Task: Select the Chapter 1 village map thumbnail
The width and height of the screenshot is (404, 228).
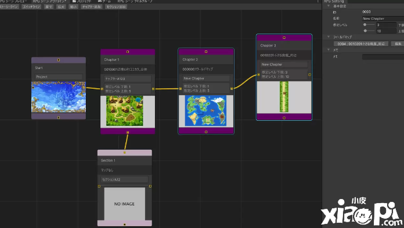Action: click(x=125, y=111)
